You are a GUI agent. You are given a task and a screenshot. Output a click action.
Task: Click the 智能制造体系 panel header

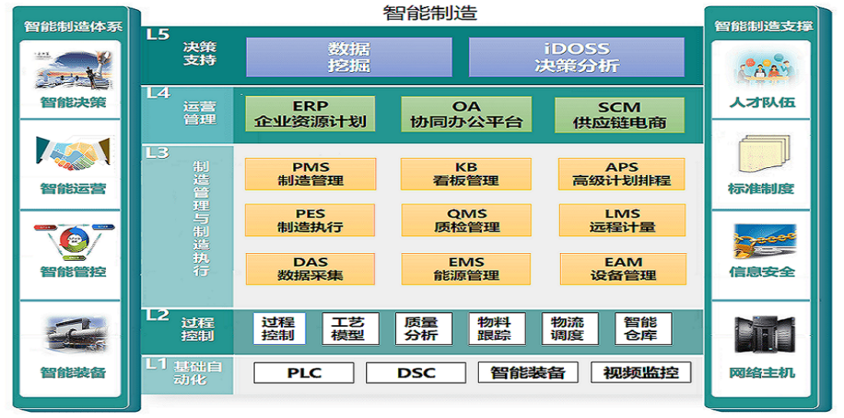(73, 27)
